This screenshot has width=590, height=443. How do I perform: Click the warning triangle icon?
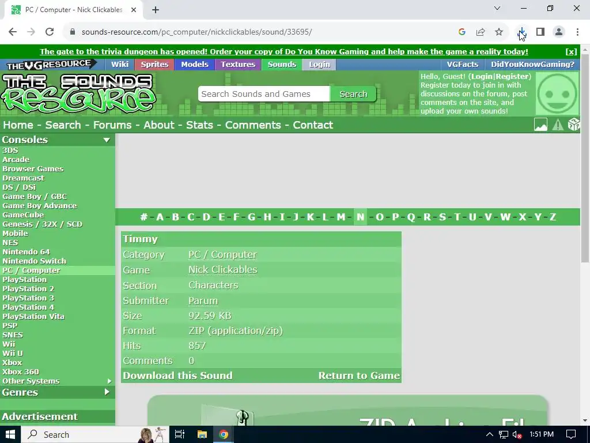coord(558,125)
